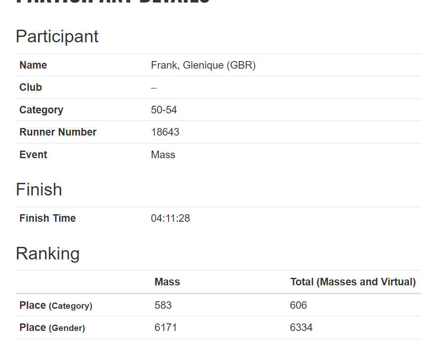The image size is (429, 341).
Task: Select the Mass event value
Action: coord(163,155)
